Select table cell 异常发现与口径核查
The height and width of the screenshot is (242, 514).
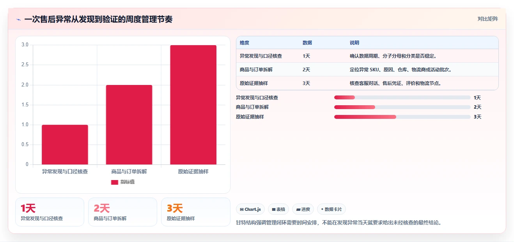pos(261,56)
